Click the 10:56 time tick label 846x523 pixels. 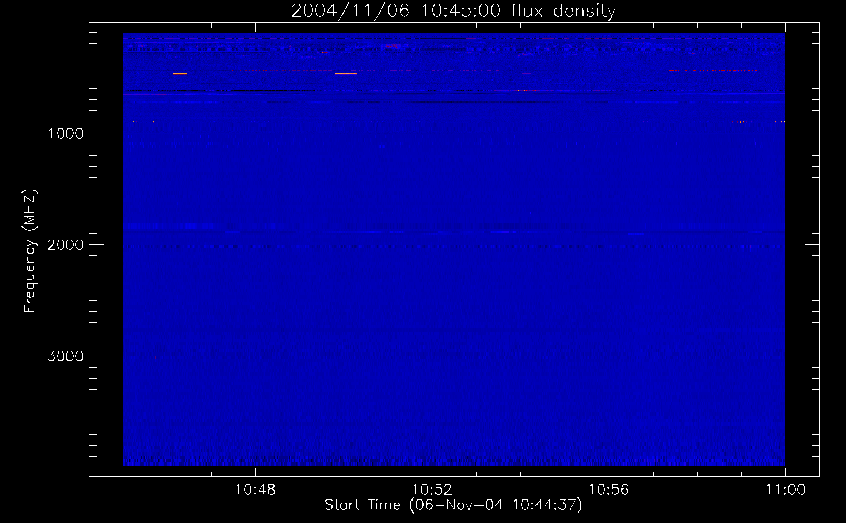tap(609, 490)
